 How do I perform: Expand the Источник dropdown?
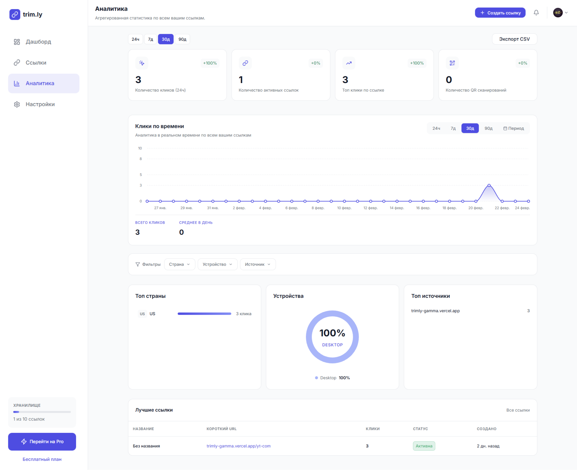tap(258, 264)
